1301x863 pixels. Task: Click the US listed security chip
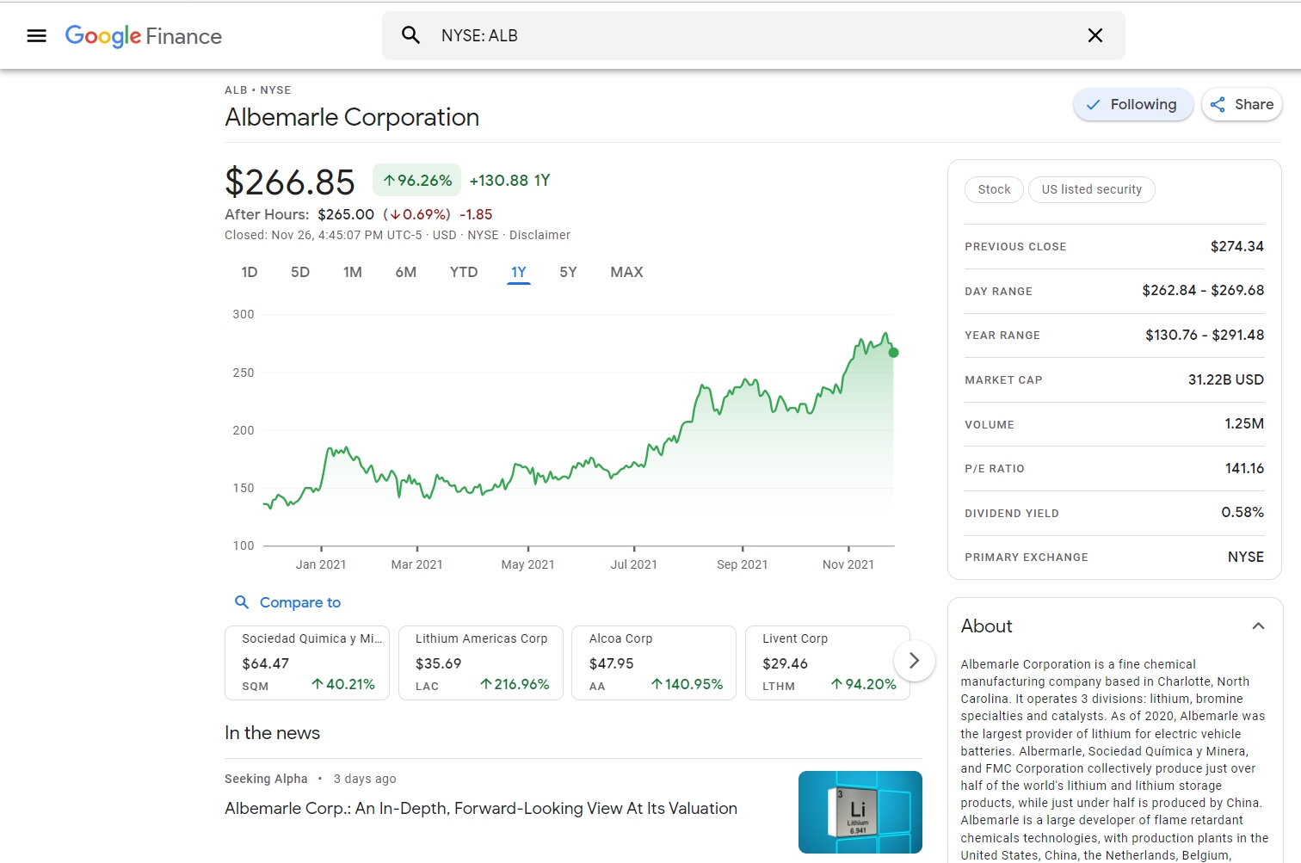pos(1092,189)
